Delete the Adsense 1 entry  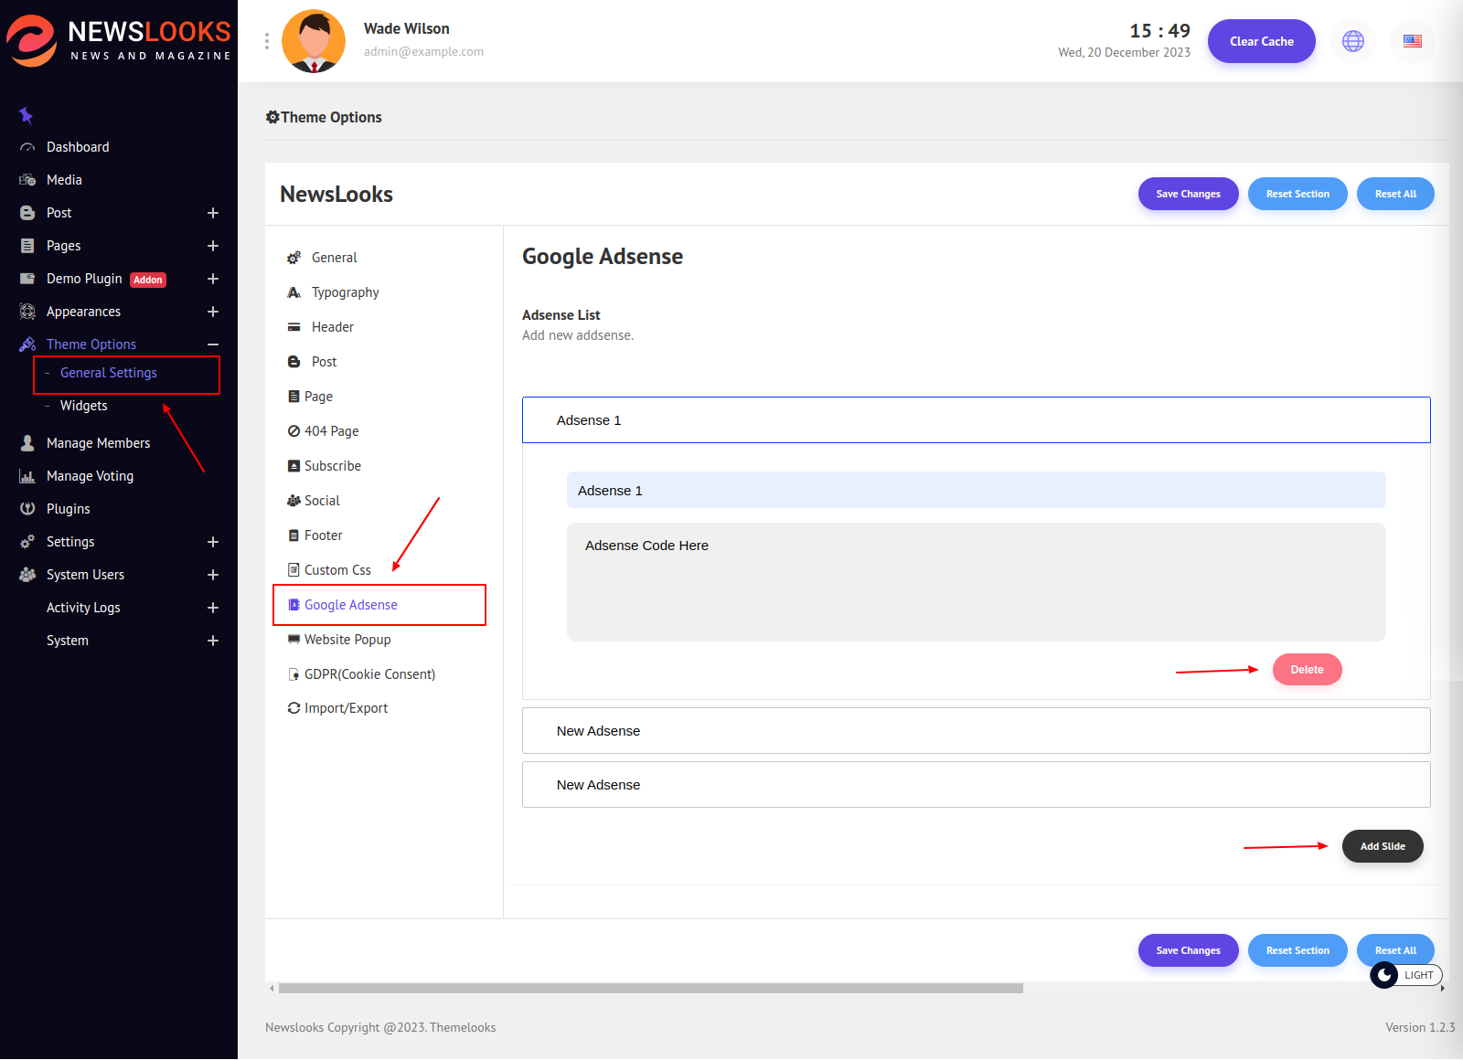[1307, 670]
